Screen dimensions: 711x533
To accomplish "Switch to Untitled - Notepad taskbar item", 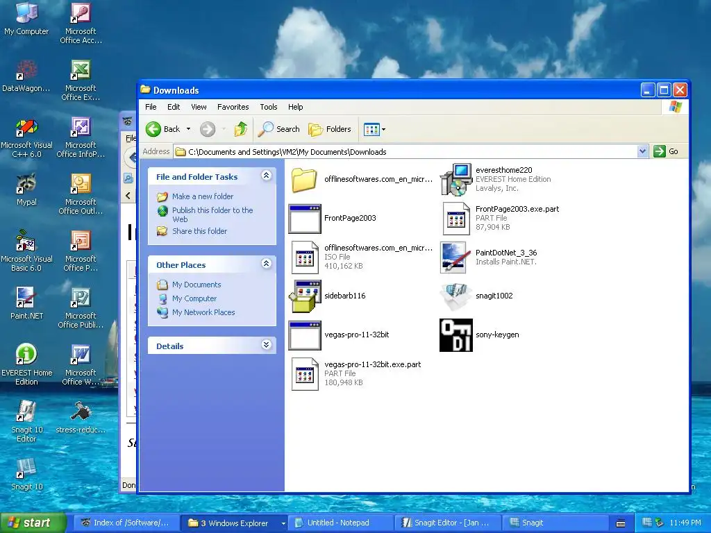I will click(x=341, y=523).
